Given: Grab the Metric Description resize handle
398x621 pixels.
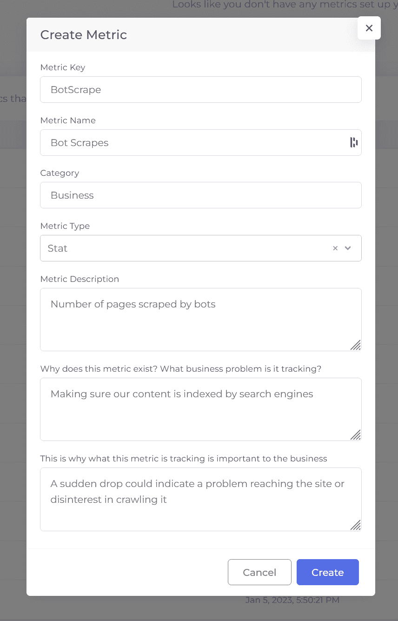Looking at the screenshot, I should click(x=356, y=345).
